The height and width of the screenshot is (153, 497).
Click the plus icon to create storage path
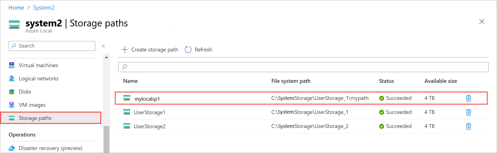125,50
